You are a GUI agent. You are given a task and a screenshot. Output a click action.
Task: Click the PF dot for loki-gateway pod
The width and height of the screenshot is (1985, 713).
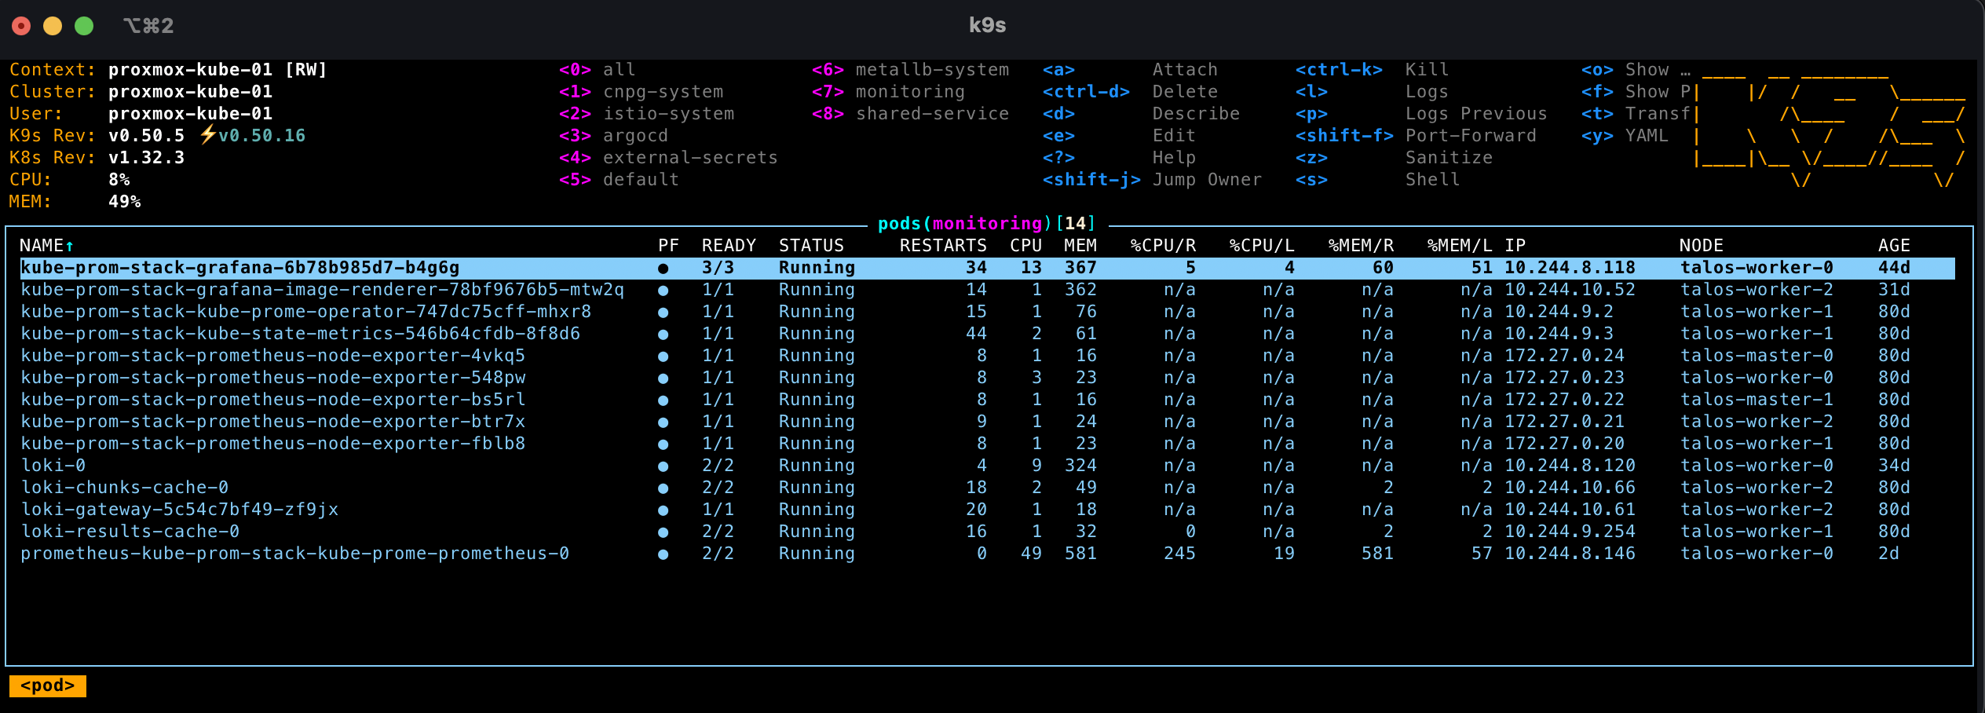[x=663, y=510]
